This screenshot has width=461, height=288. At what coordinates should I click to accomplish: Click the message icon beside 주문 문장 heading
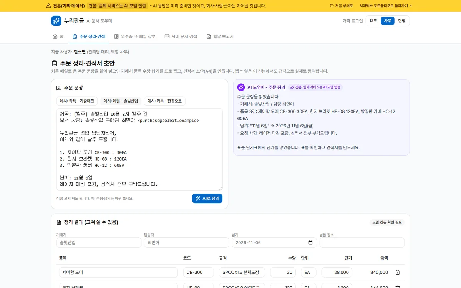59,88
